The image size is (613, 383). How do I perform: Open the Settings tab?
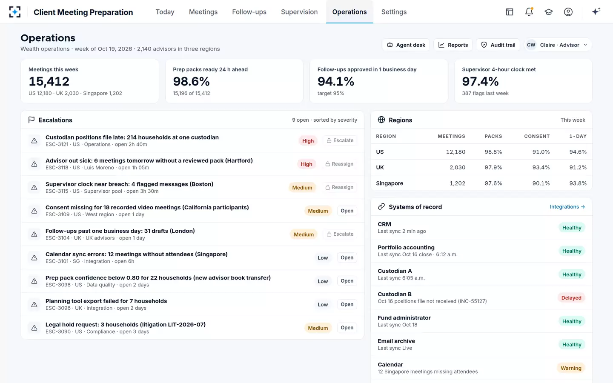pyautogui.click(x=394, y=12)
